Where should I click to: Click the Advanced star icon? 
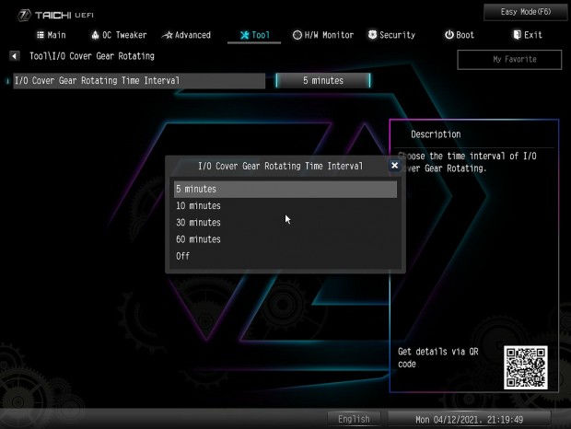167,35
